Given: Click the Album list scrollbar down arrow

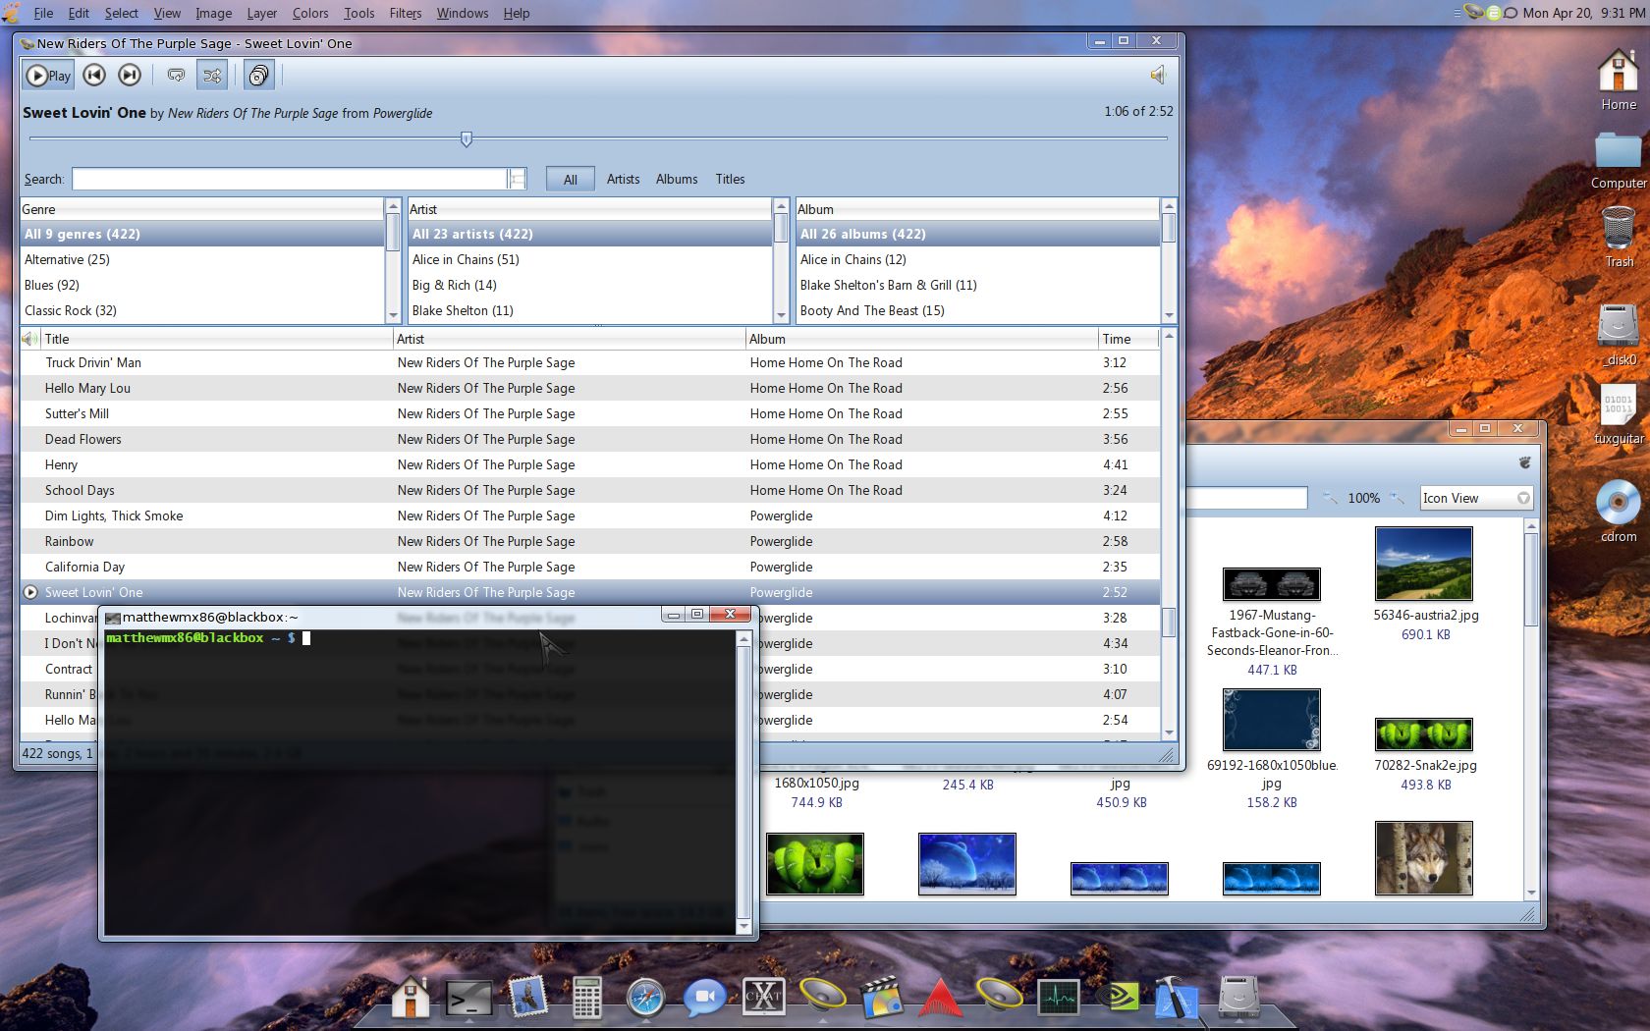Looking at the screenshot, I should click(x=1169, y=315).
